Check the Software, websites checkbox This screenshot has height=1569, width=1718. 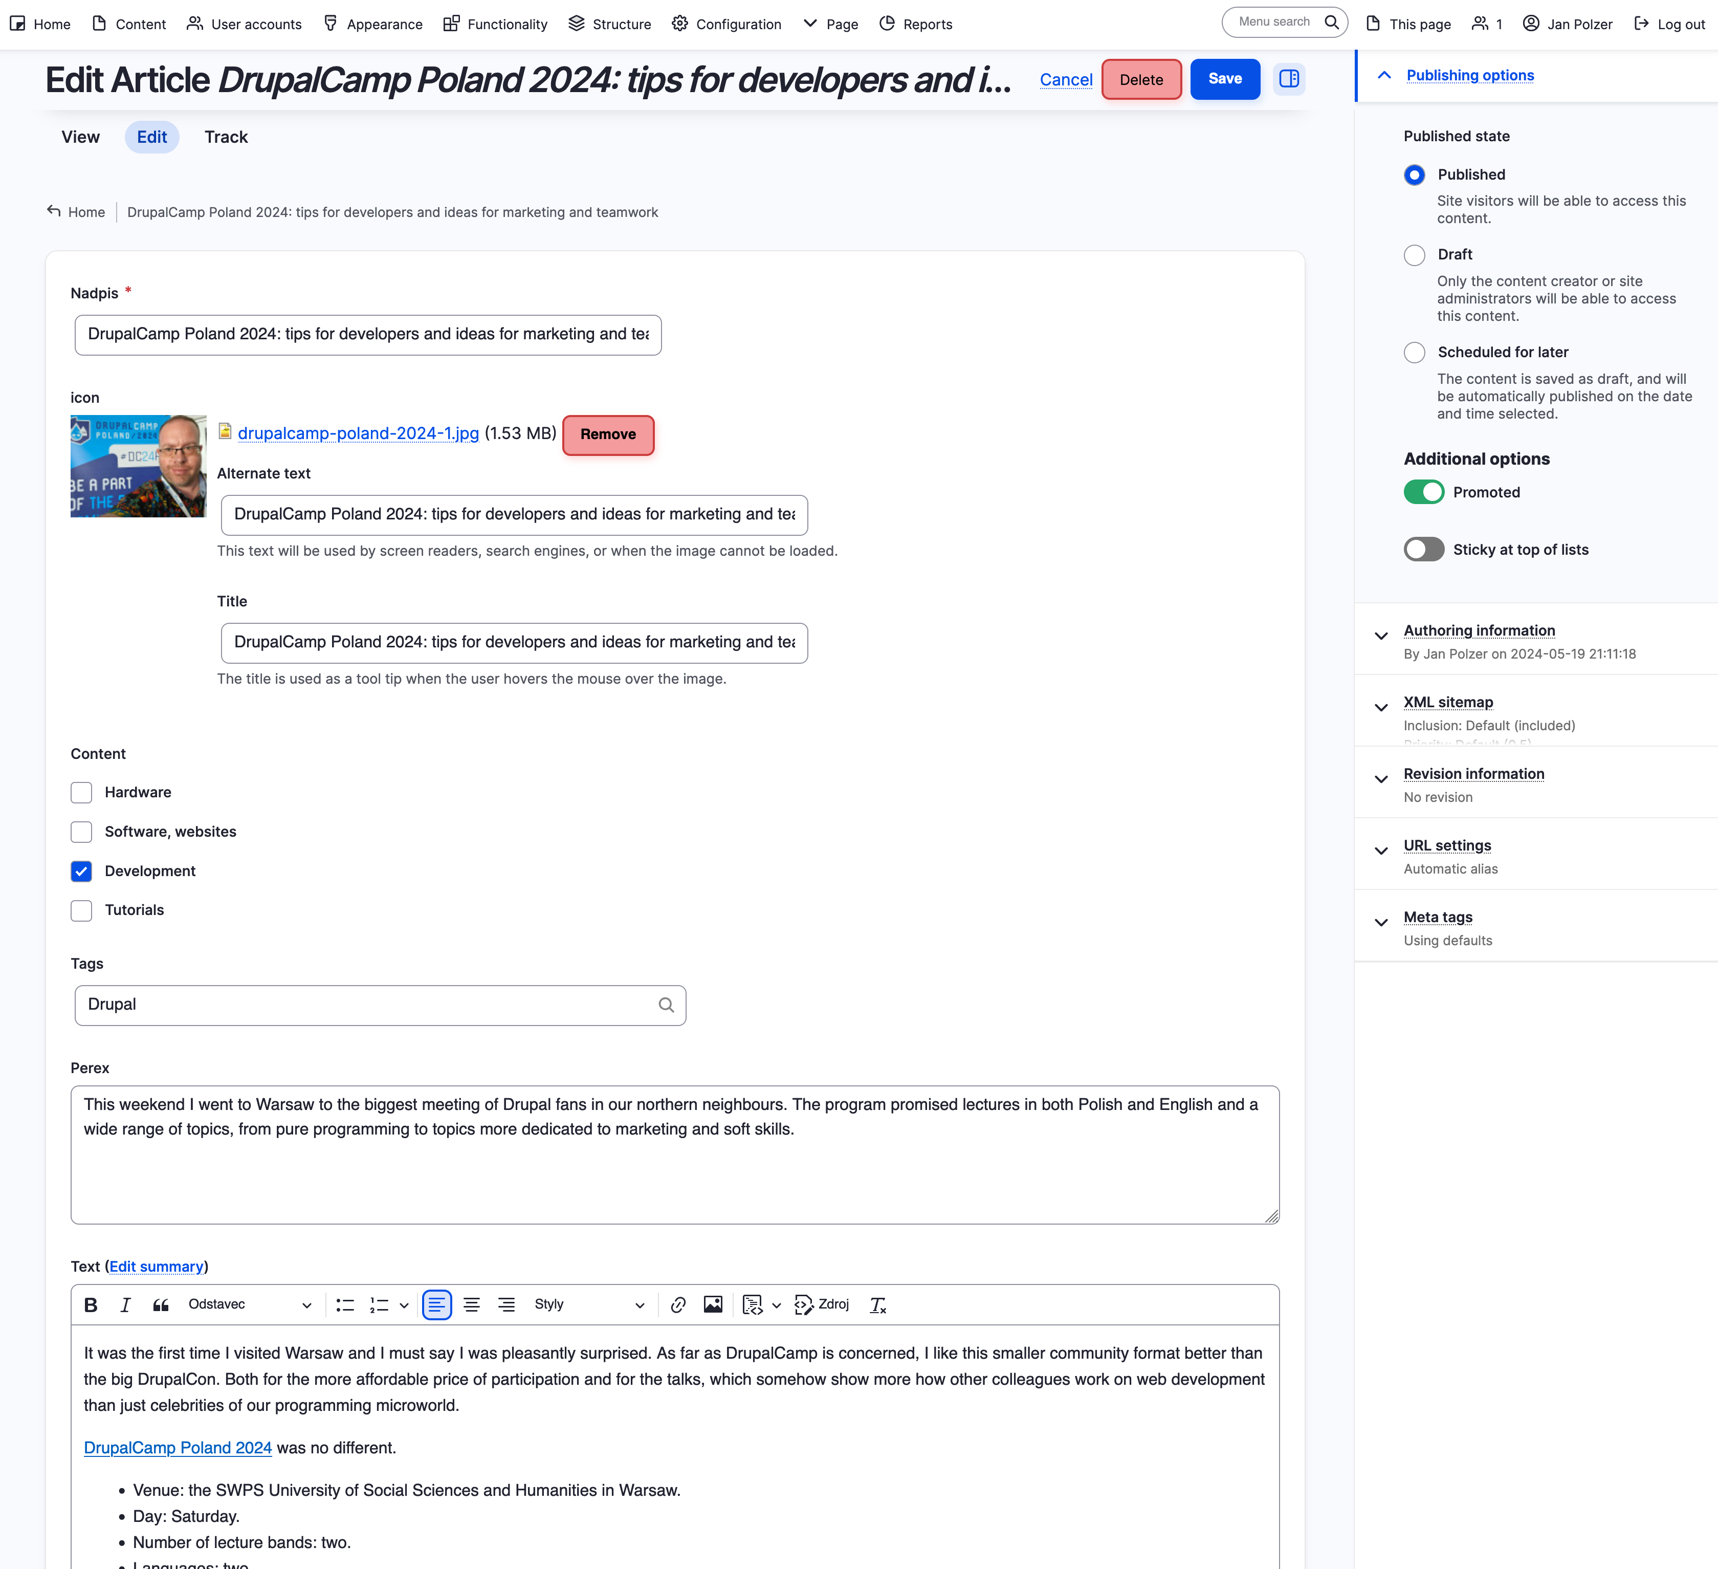point(81,832)
